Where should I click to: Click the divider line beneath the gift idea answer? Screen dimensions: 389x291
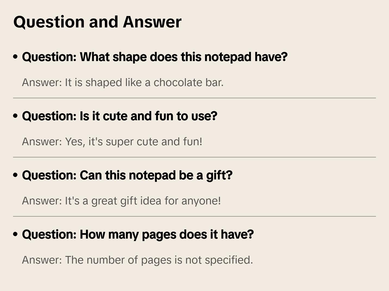194,216
